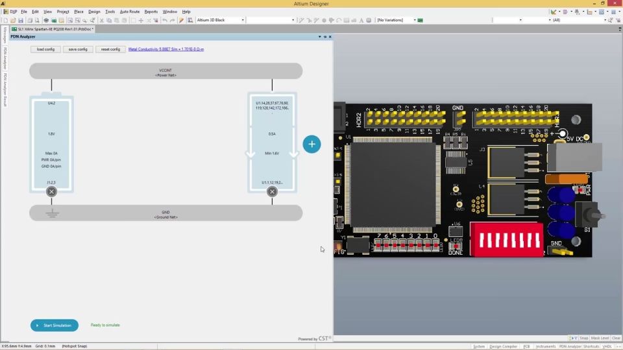Click the U4.2 voltage source block at 1.8V

(51, 143)
